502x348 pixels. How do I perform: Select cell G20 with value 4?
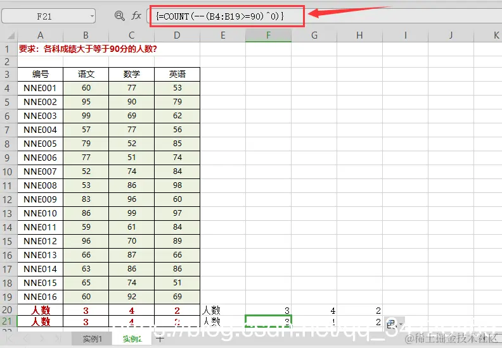314,310
